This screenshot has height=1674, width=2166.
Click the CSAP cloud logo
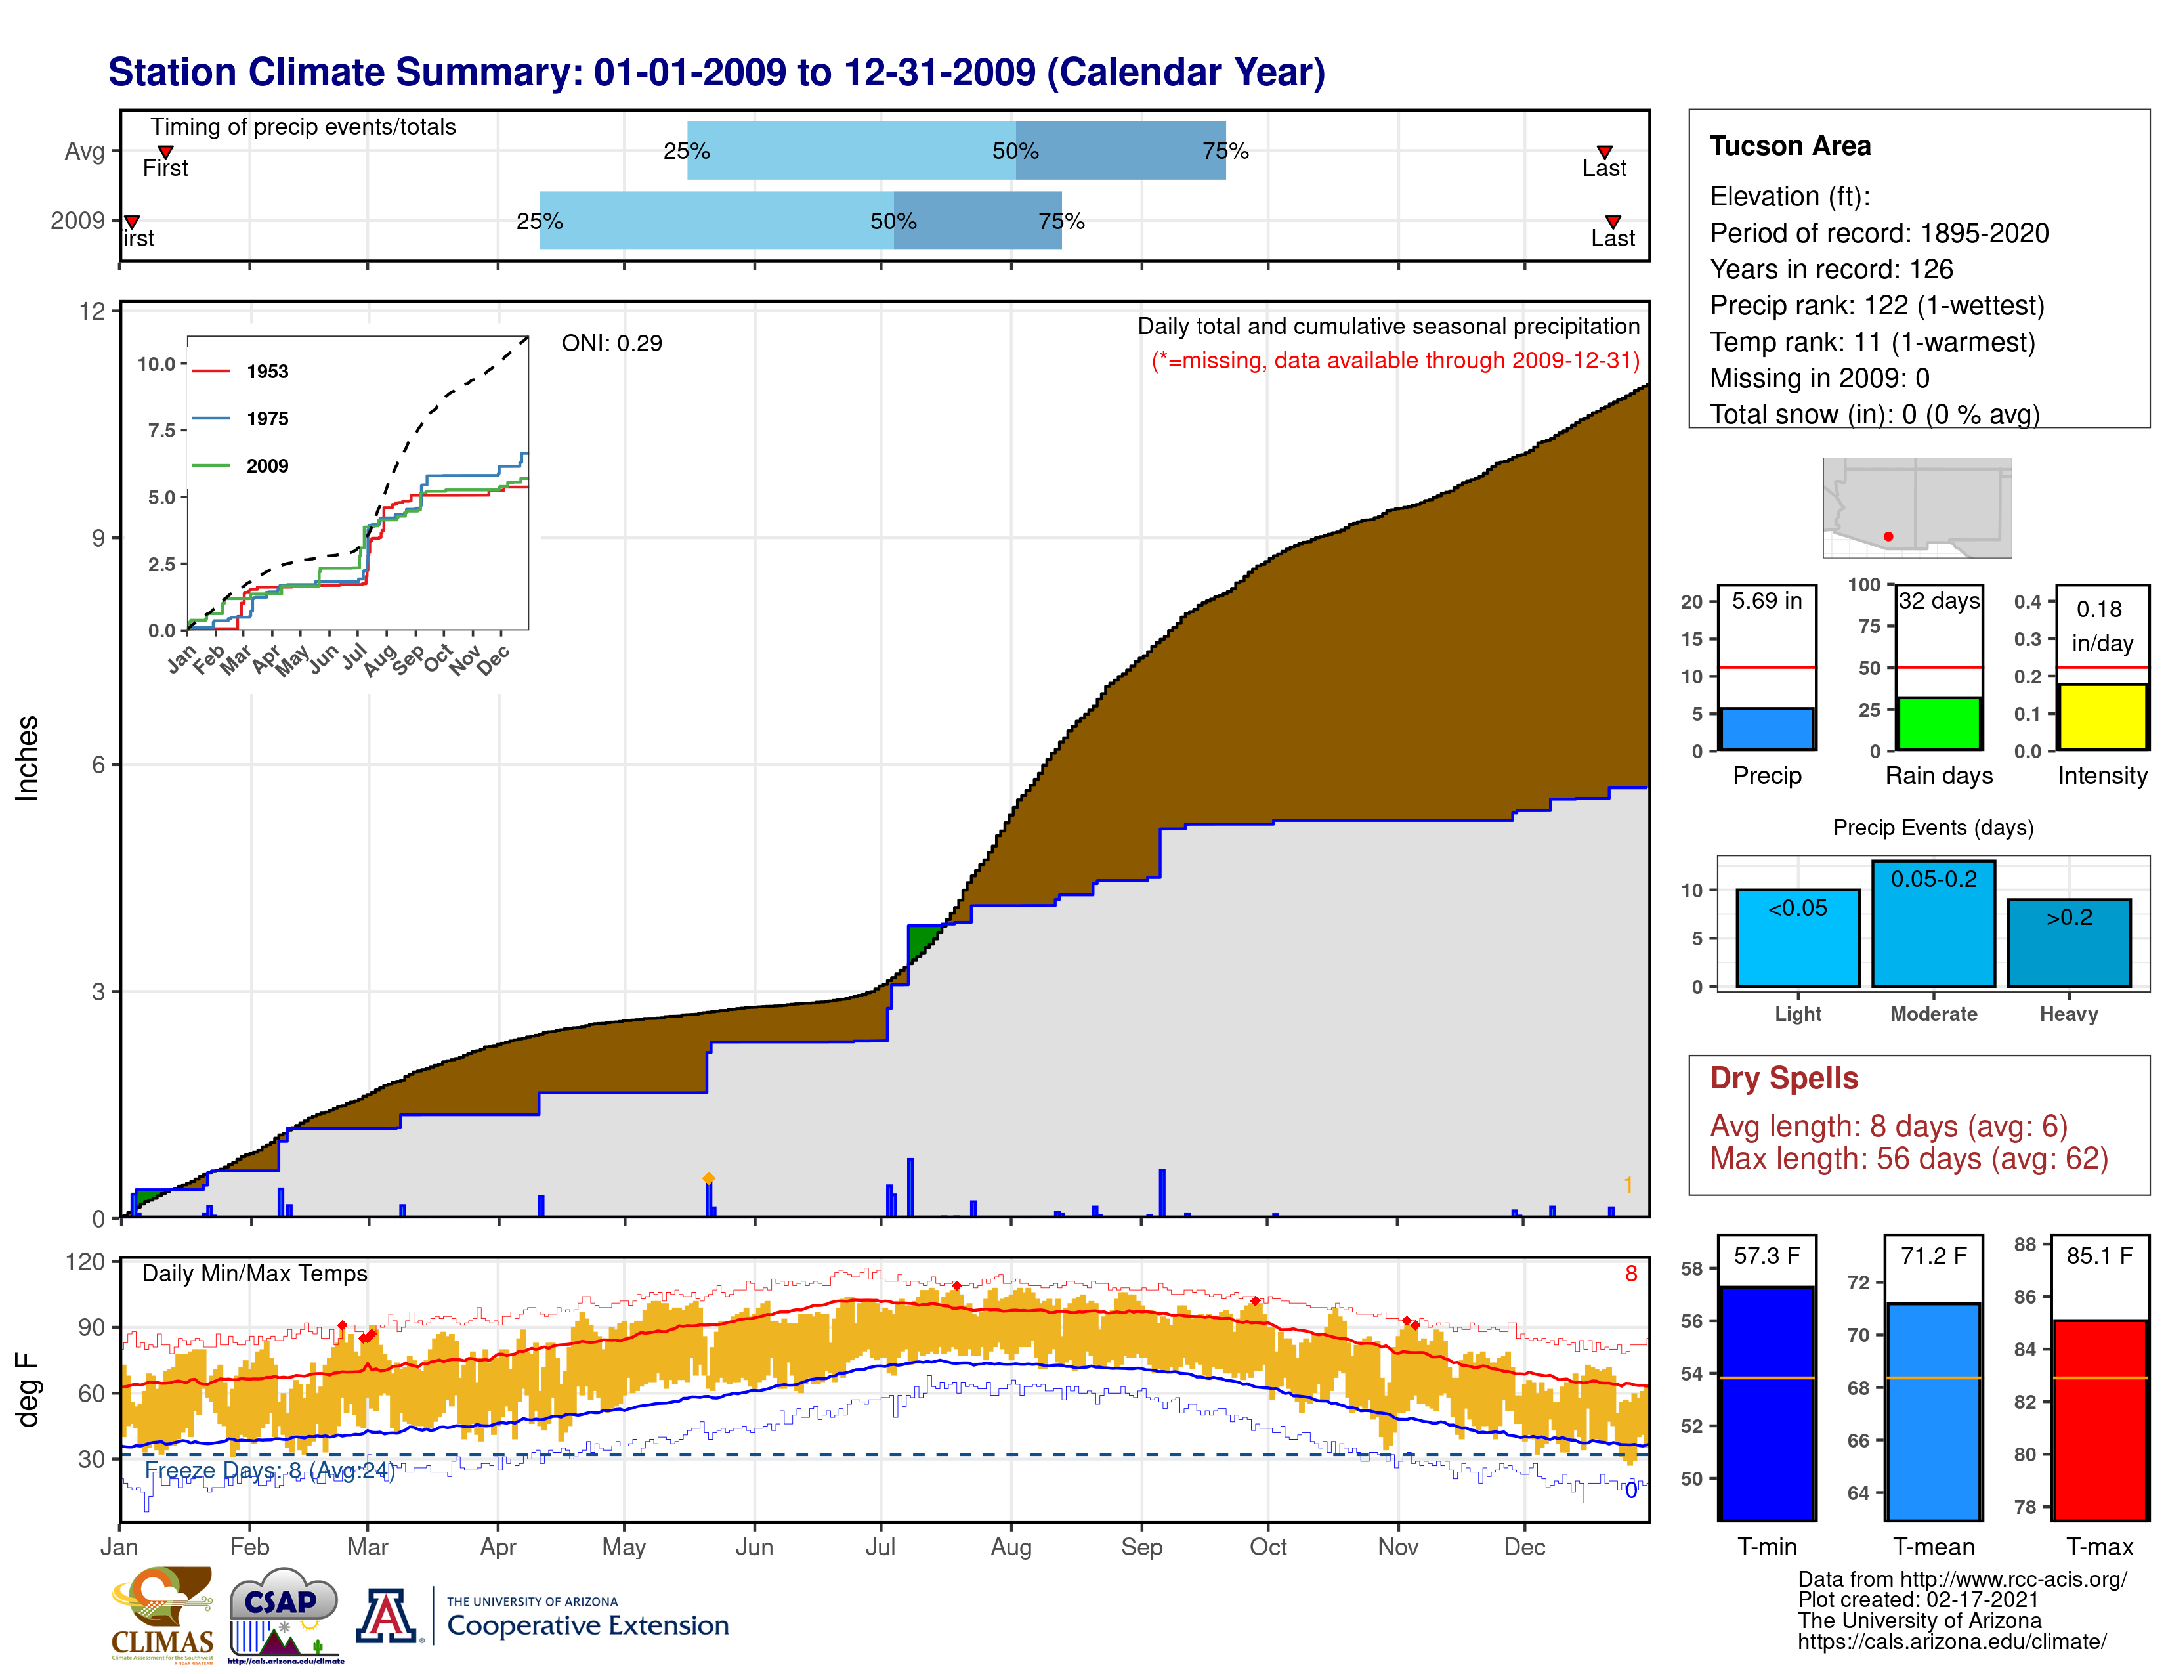click(x=286, y=1614)
